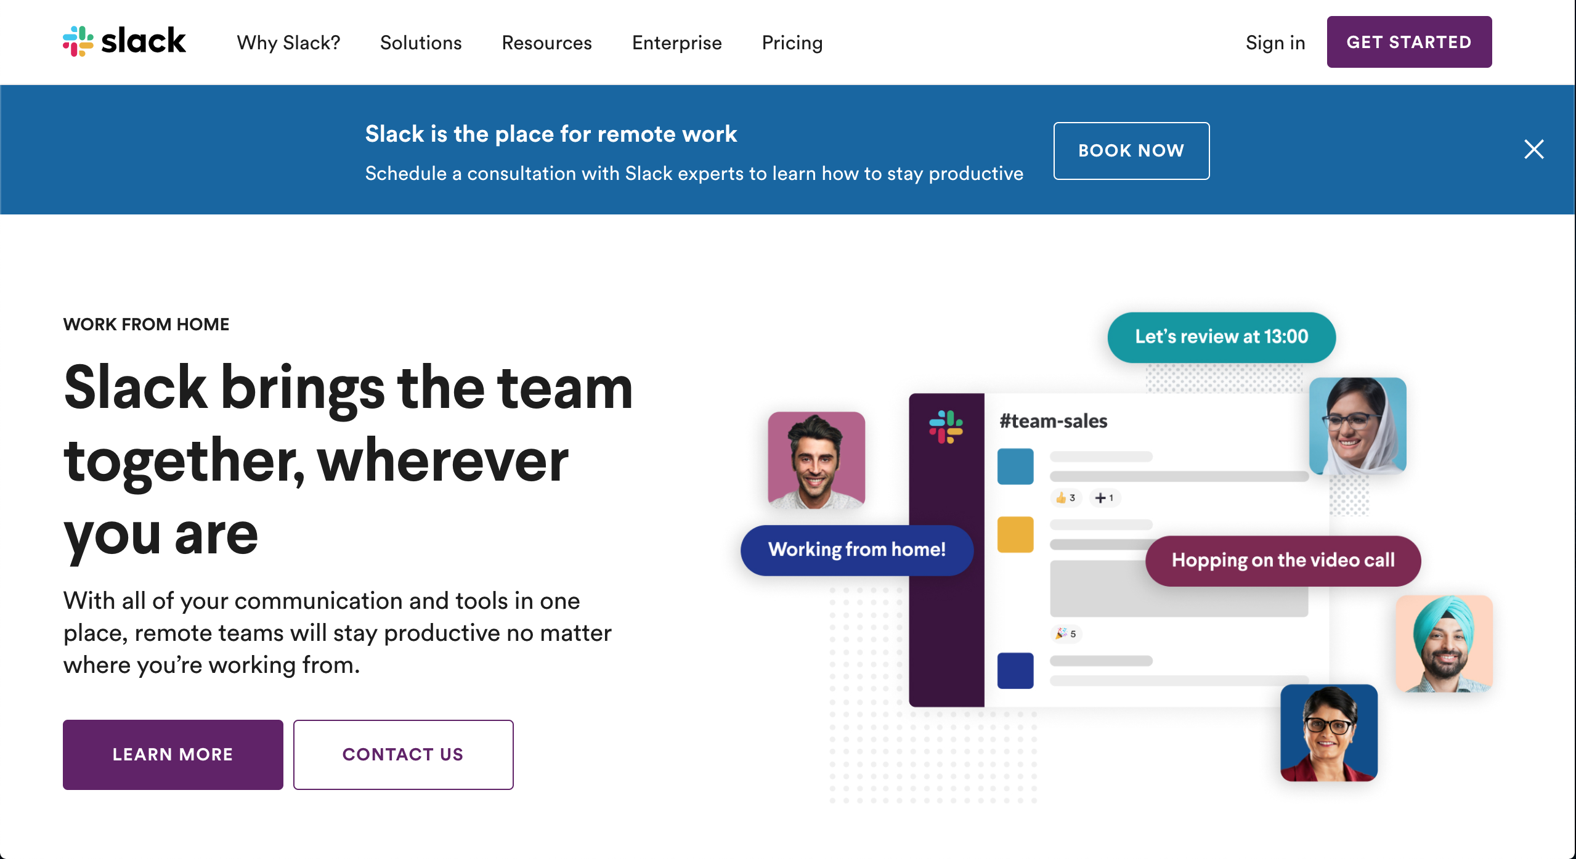The image size is (1576, 859).
Task: Expand the Solutions navigation menu
Action: [421, 43]
